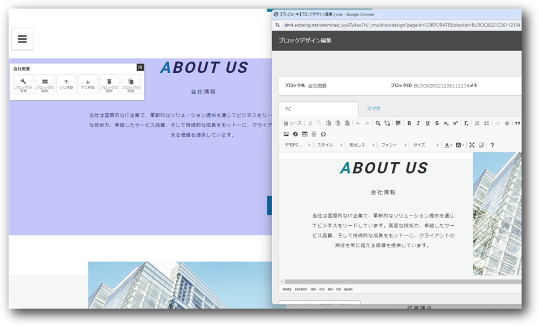This screenshot has height=326, width=539.
Task: Click the 会社情報 subtitle in editor
Action: [383, 192]
